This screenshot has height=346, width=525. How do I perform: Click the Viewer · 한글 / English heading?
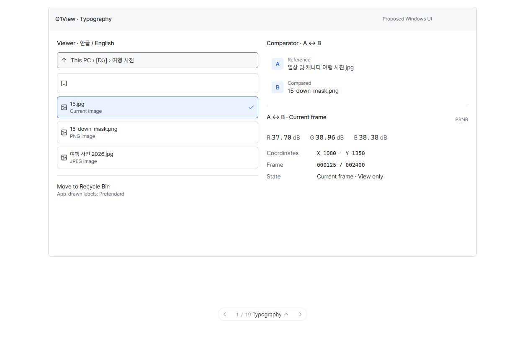pos(85,43)
